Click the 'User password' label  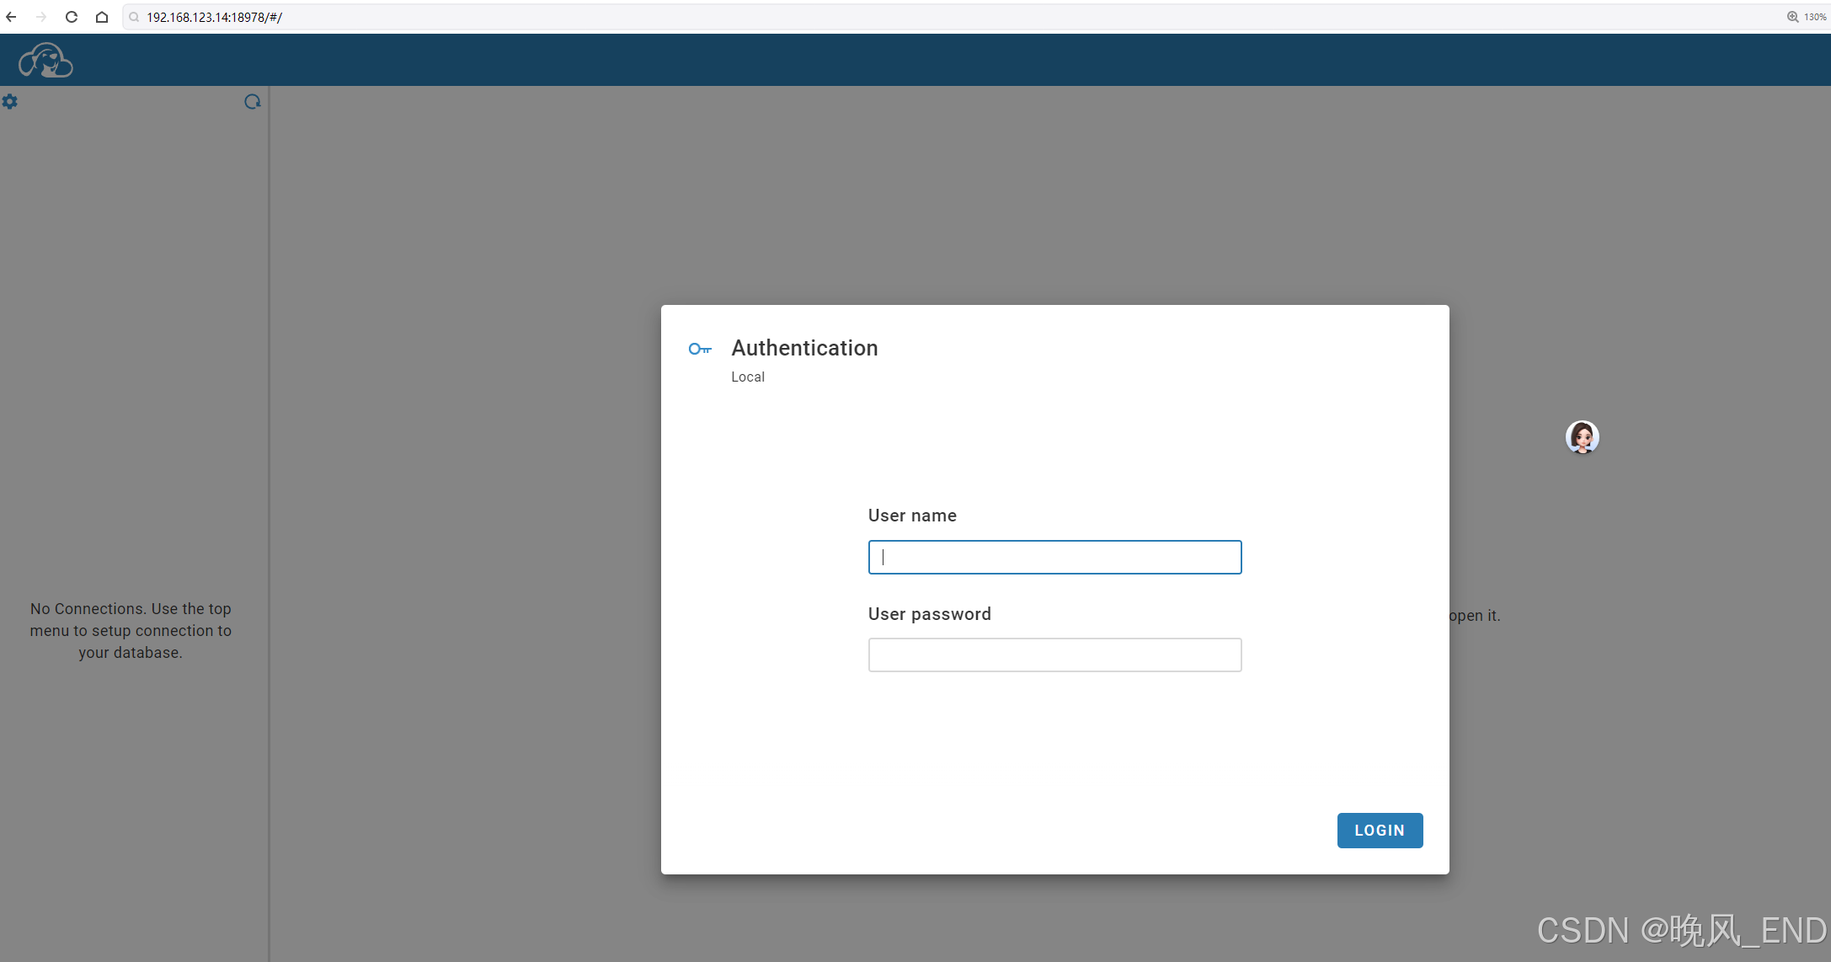pyautogui.click(x=930, y=614)
